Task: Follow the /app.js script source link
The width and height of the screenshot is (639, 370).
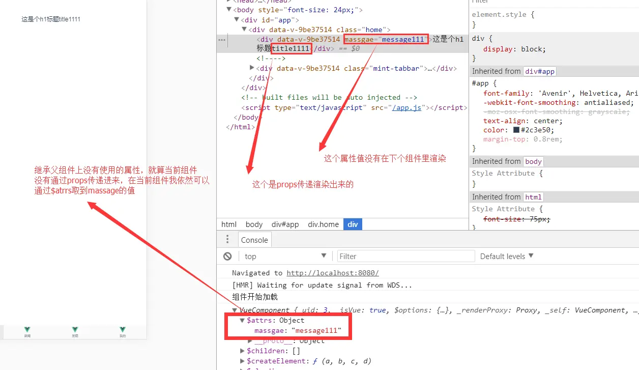Action: (406, 107)
